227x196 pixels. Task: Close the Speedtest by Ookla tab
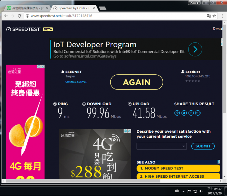point(94,8)
